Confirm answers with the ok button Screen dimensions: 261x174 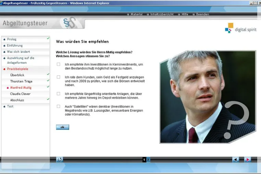[x=62, y=127]
